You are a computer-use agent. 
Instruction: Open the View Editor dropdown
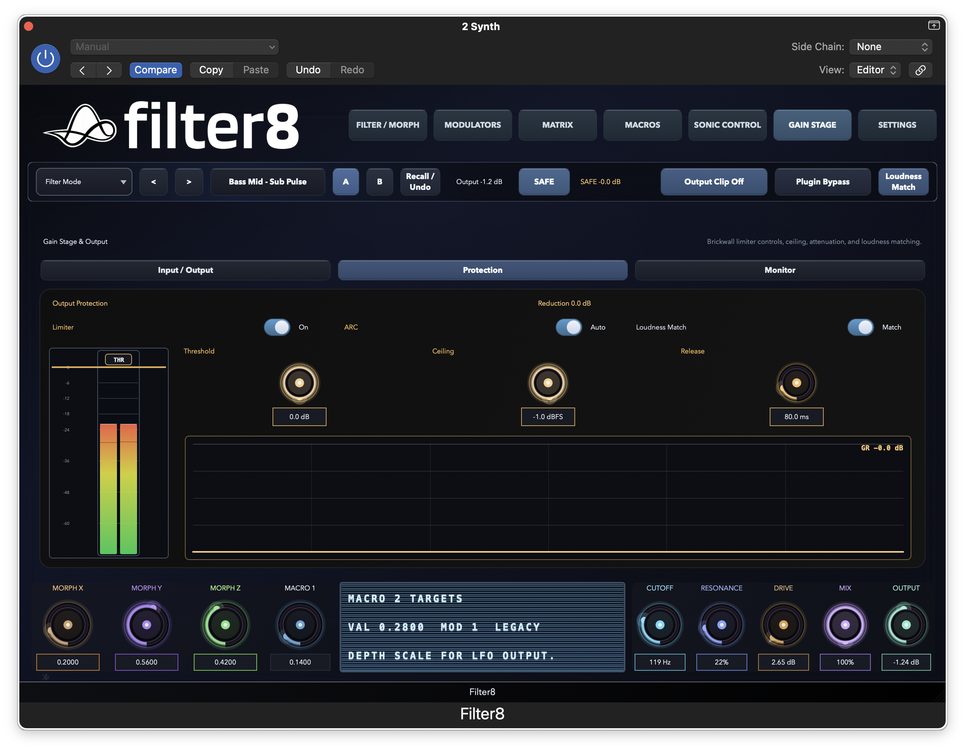[x=875, y=70]
